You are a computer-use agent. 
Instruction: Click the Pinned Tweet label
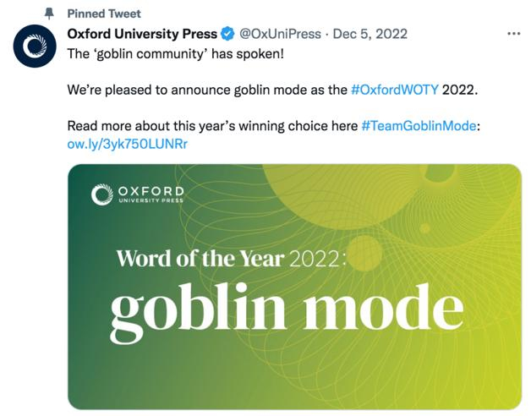[104, 14]
